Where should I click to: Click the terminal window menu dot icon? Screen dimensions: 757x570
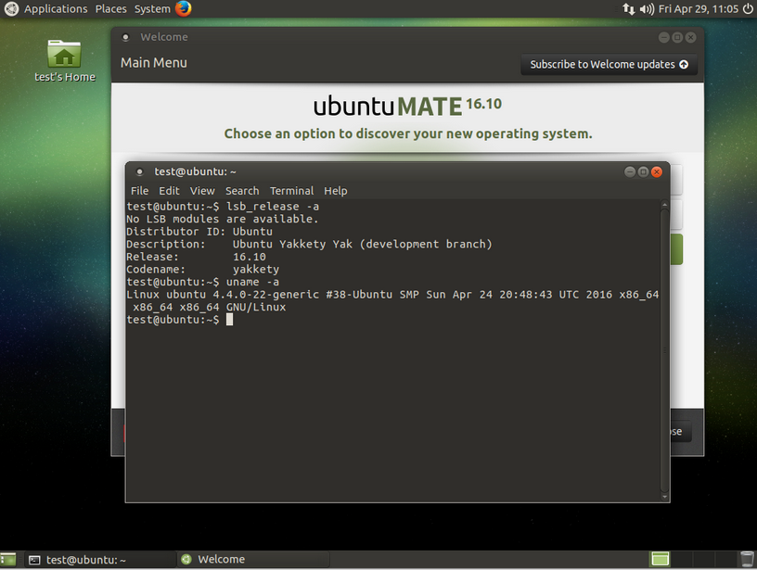pos(139,171)
